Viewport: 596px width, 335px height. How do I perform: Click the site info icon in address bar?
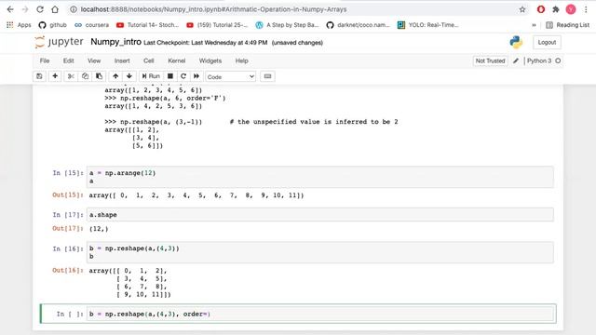[x=73, y=9]
